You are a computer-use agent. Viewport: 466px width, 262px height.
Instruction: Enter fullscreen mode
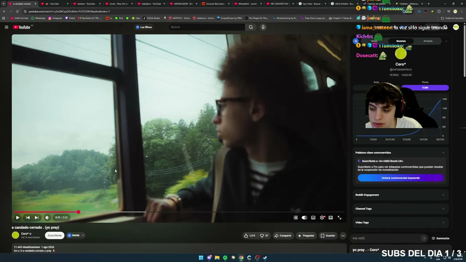point(339,218)
